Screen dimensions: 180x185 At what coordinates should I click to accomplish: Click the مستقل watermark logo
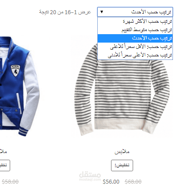pos(90,176)
